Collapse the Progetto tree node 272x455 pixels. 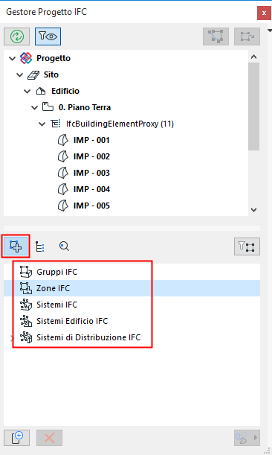pos(12,59)
